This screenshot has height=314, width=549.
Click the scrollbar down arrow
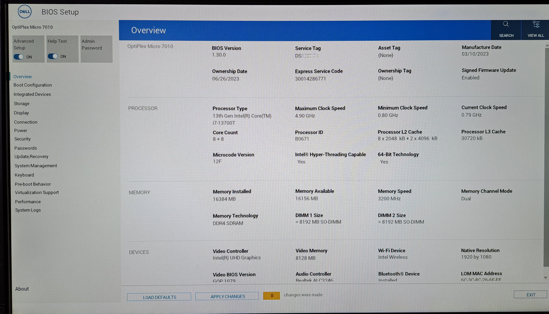pyautogui.click(x=546, y=278)
